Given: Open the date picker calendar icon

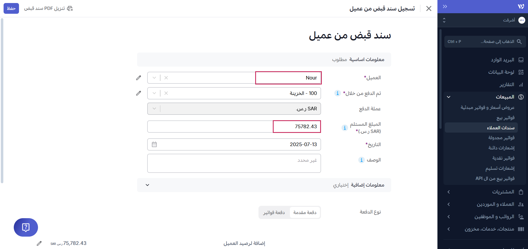Looking at the screenshot, I should coord(154,144).
